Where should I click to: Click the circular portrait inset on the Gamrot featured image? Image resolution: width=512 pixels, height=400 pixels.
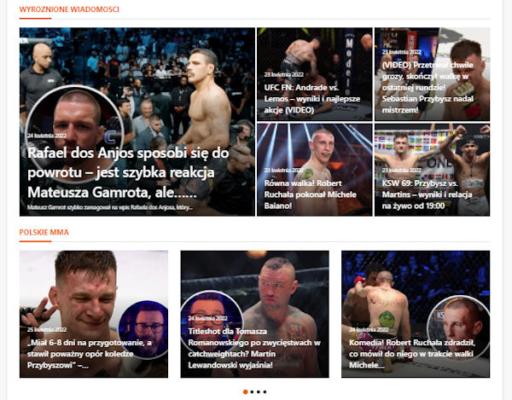tap(74, 134)
